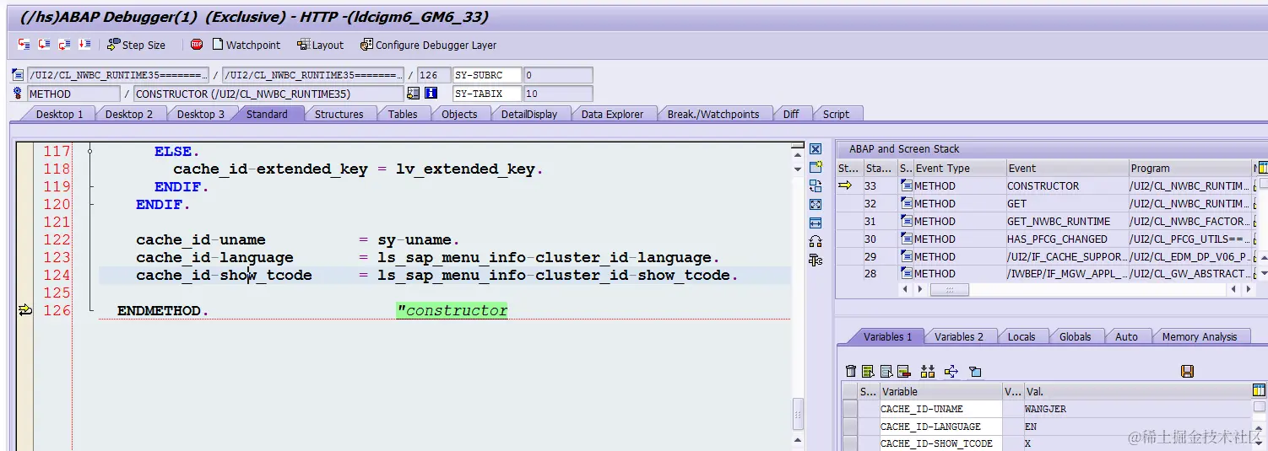Open the Globals tab
1268x451 pixels.
(1075, 336)
